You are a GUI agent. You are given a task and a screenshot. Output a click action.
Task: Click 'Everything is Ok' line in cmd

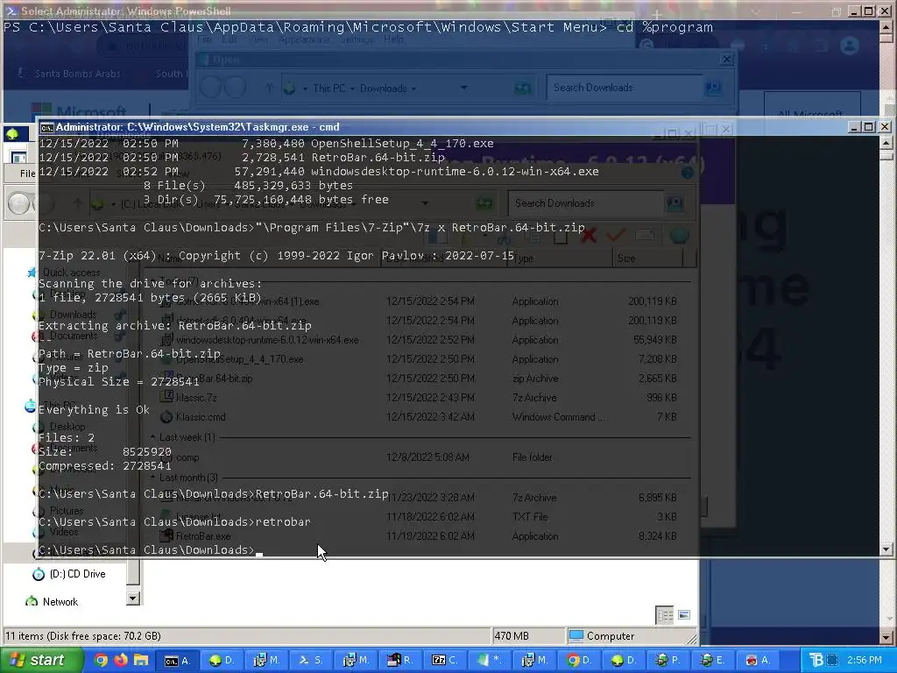[x=94, y=410]
